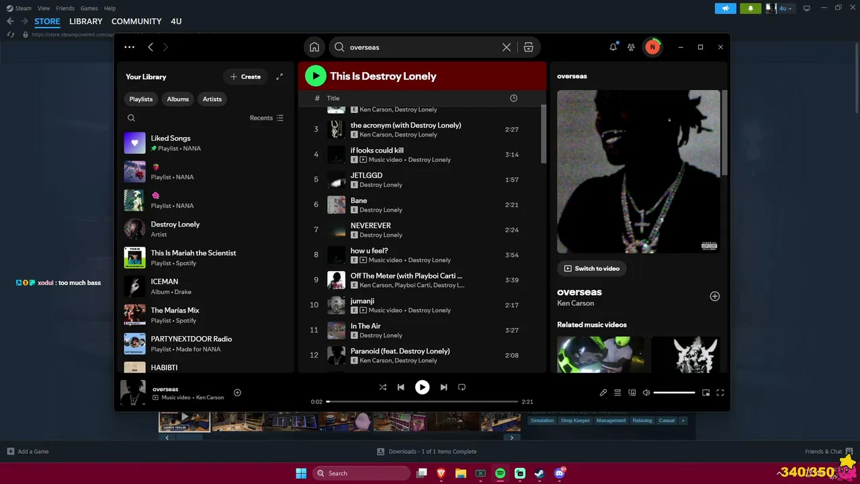Screen dimensions: 860x484
Task: Open Discord from the taskbar
Action: pos(560,473)
